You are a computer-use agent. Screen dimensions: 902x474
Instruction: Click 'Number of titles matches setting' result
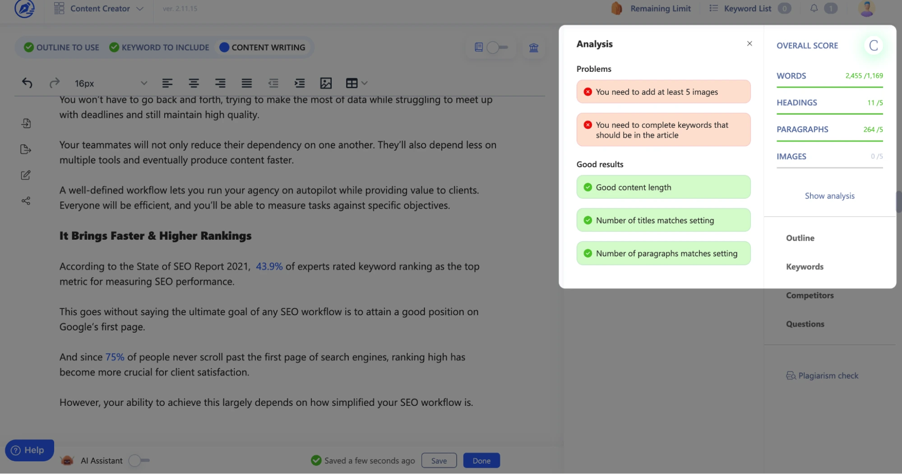(x=663, y=220)
